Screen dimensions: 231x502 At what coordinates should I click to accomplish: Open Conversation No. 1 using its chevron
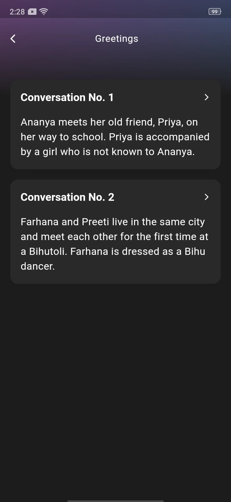(x=207, y=97)
